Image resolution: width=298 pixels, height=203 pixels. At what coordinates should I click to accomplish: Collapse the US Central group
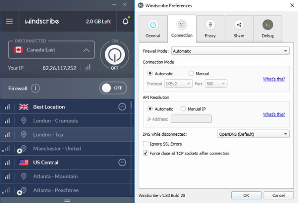click(x=122, y=162)
